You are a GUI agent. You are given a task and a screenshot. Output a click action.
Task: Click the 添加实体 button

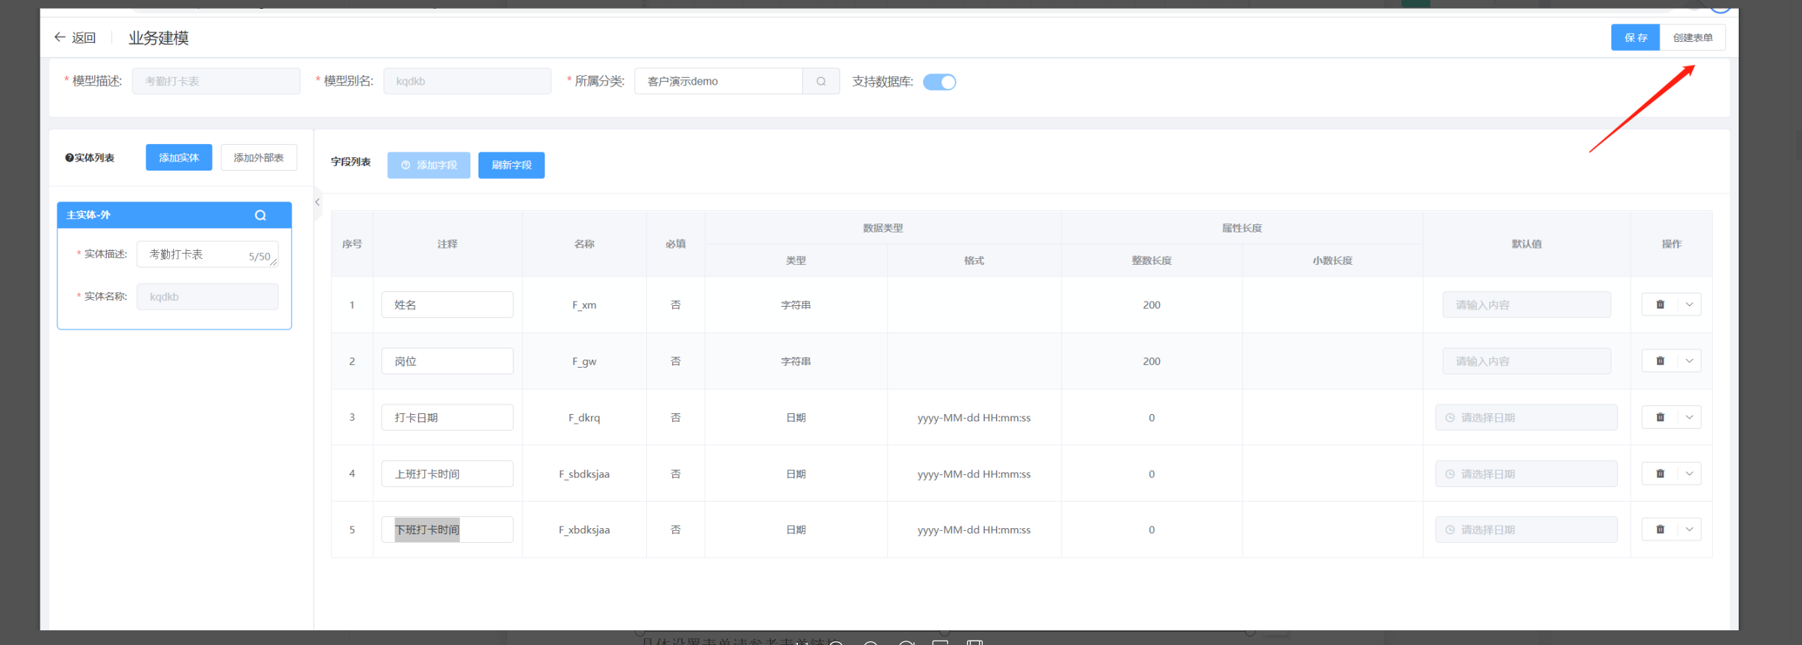[x=179, y=157]
